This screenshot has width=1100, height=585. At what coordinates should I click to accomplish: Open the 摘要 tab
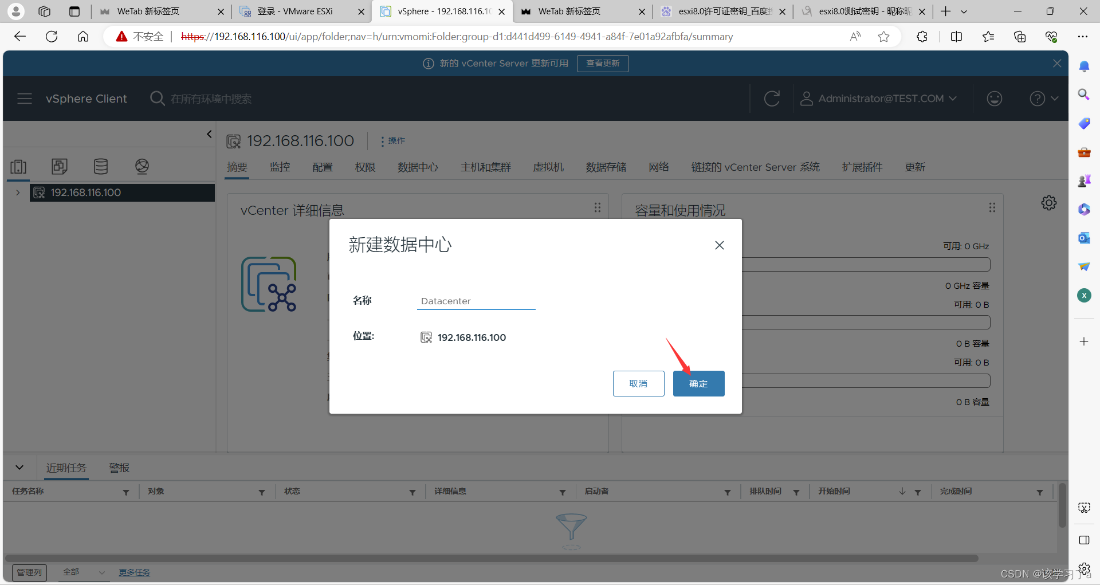(x=237, y=167)
